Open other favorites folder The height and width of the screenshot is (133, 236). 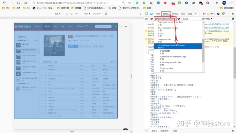click(227, 8)
